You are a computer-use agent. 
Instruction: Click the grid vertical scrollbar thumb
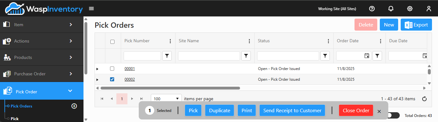429,72
